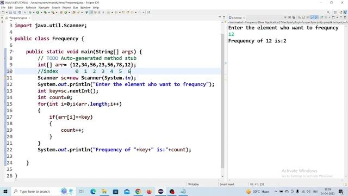Open the Eclipse IDE taskbar icon
The width and height of the screenshot is (348, 196).
[160, 191]
